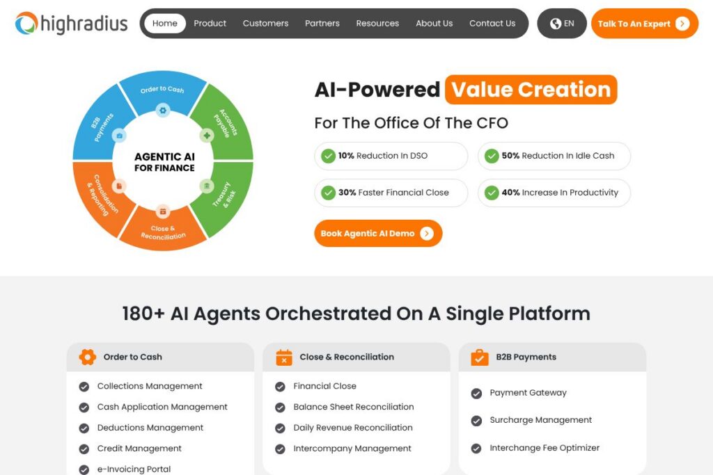This screenshot has width=713, height=475.
Task: Click the Order to Cash gear icon in wheel
Action: 163,110
